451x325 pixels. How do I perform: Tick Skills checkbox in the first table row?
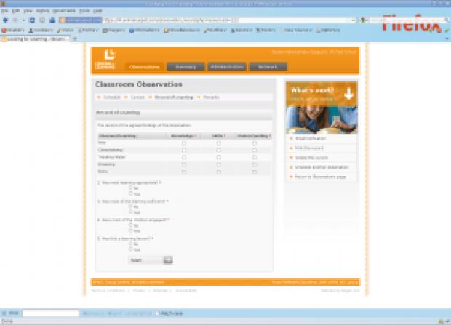[x=219, y=143]
